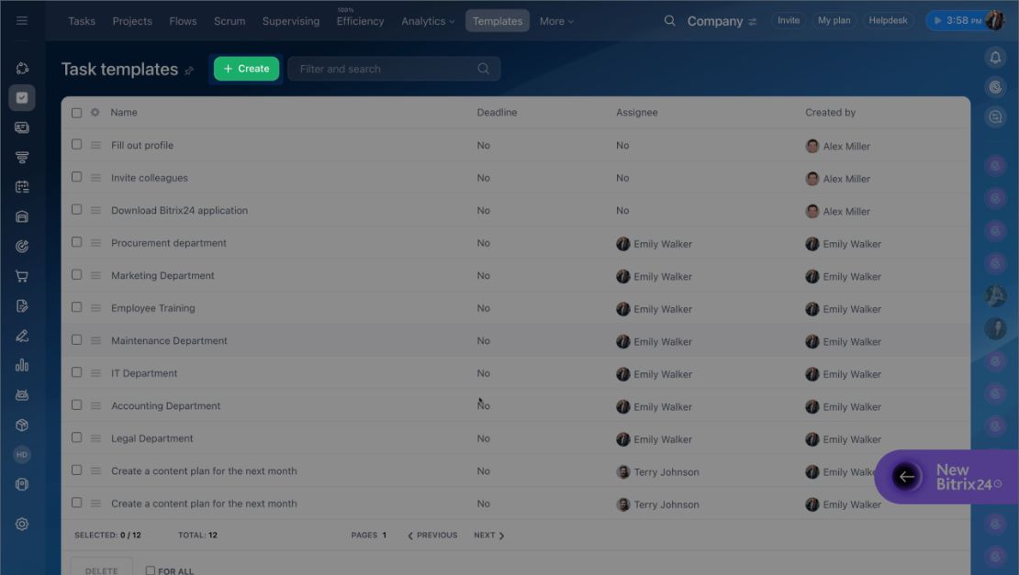Viewport: 1019px width, 575px height.
Task: Click the green Create button
Action: 246,69
